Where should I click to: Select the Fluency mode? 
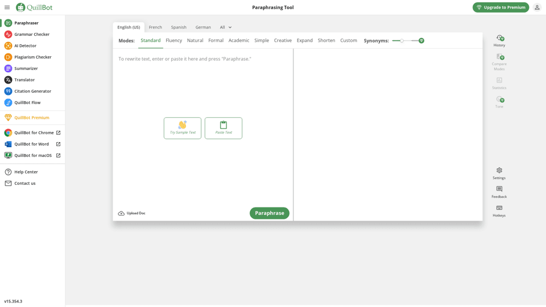tap(174, 40)
